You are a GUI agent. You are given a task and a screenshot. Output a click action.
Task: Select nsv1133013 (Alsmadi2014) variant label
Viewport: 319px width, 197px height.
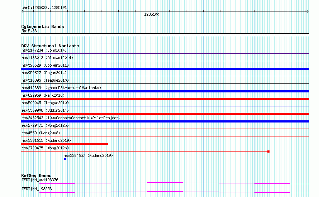[47, 58]
